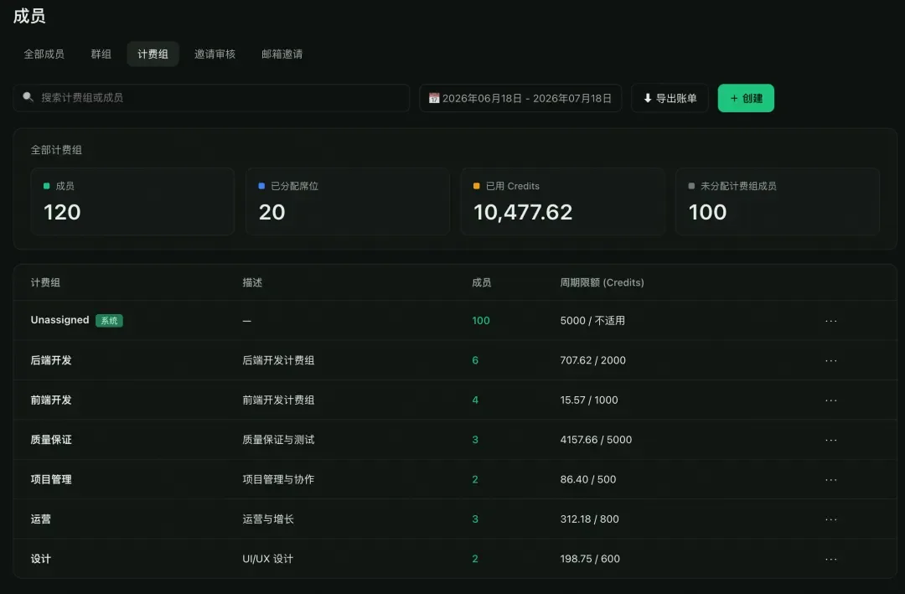
Task: Select the 质量保证 group name
Action: click(x=51, y=440)
